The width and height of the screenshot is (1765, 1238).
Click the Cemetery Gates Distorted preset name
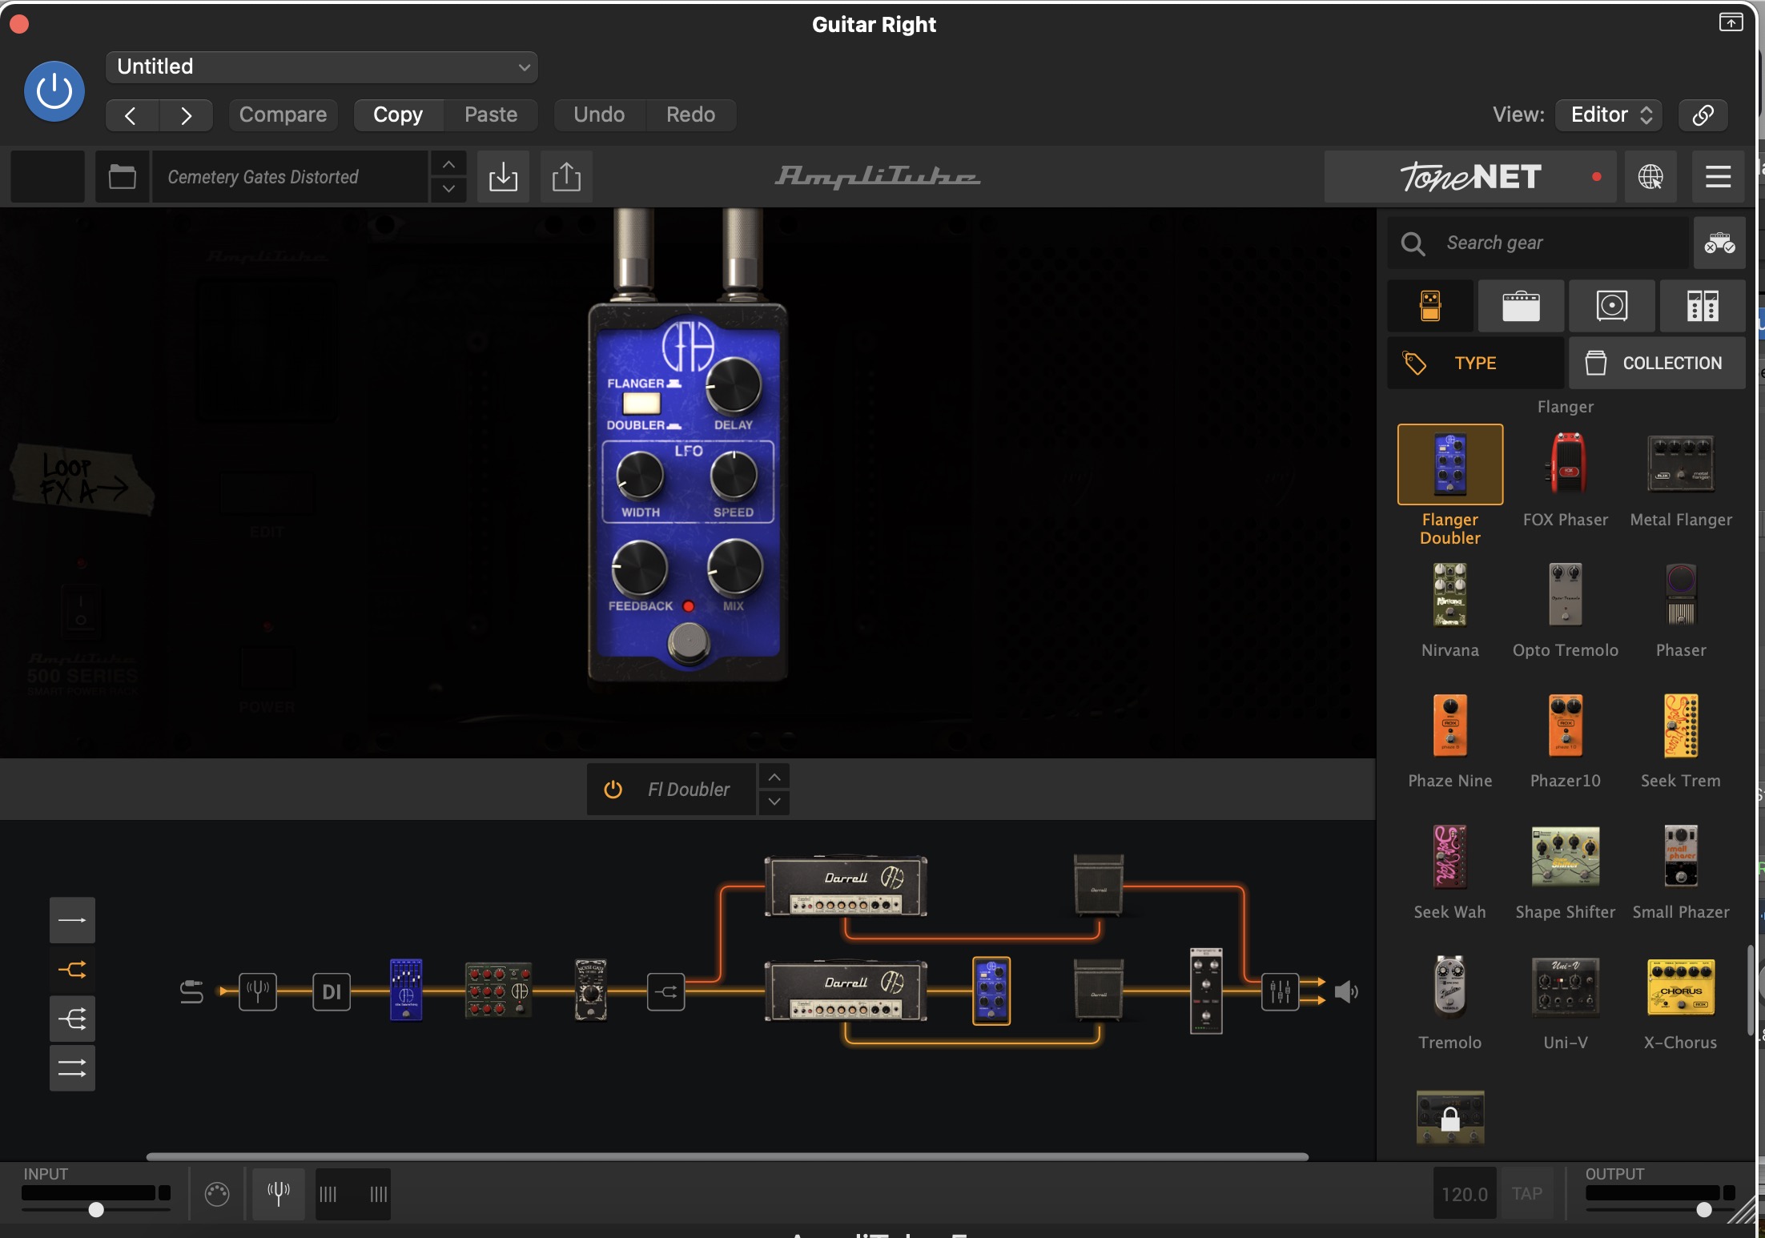(290, 176)
